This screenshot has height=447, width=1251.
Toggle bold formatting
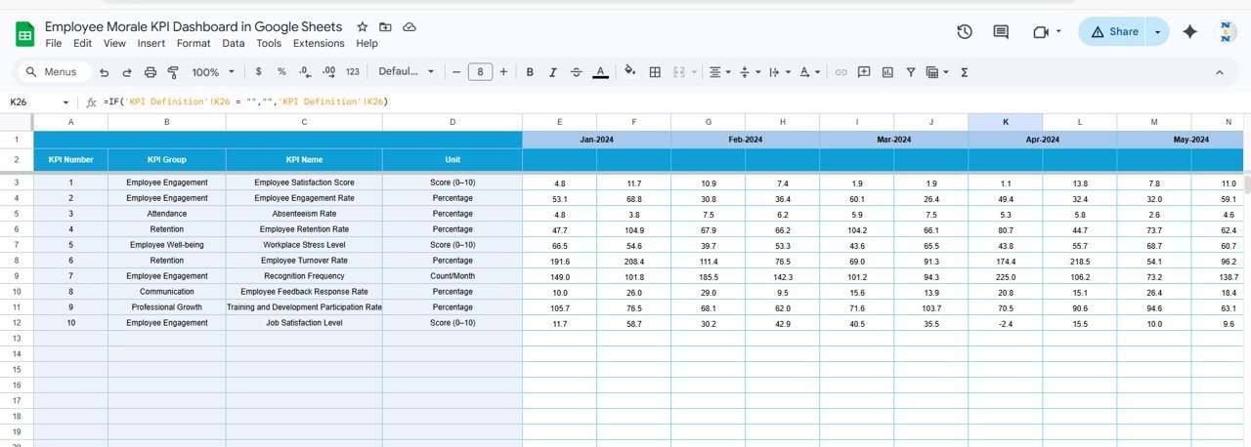coord(530,72)
